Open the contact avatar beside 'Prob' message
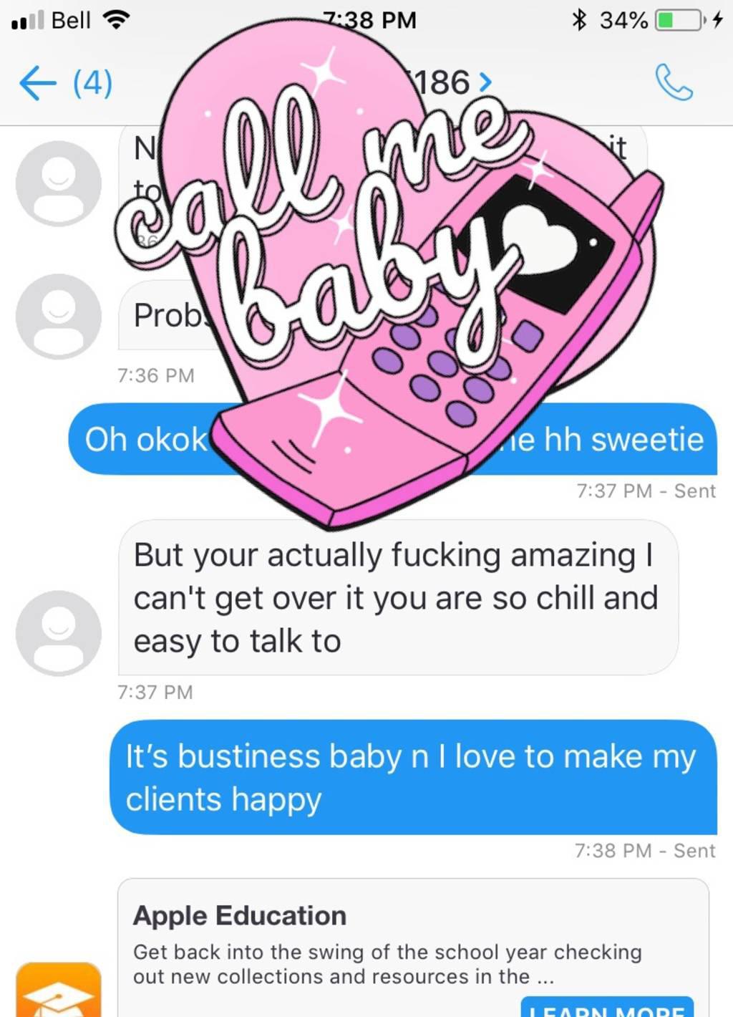The image size is (733, 1017). click(59, 317)
